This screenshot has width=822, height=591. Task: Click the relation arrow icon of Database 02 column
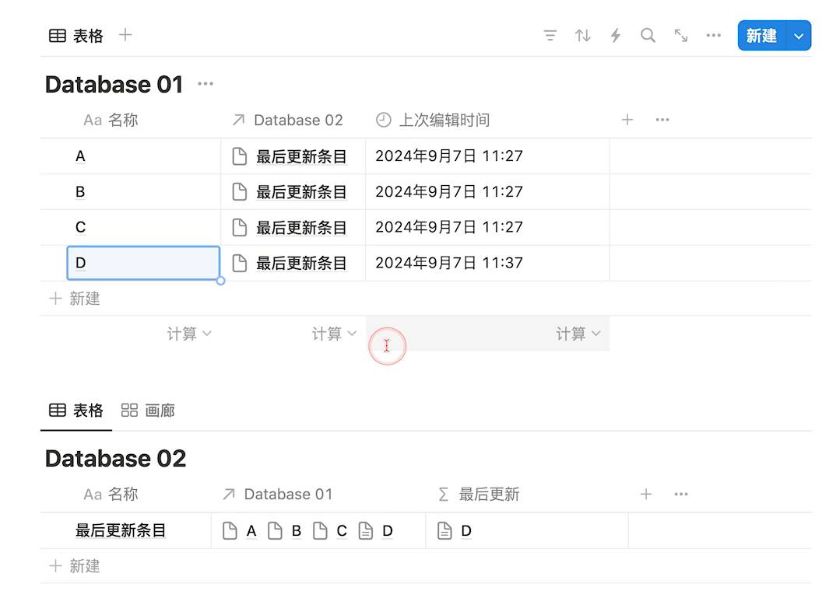click(238, 120)
